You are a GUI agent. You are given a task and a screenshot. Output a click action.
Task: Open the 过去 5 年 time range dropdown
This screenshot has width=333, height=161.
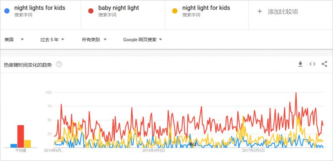[x=52, y=40]
